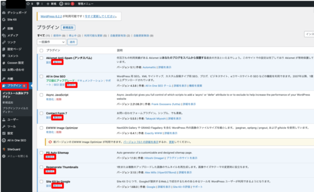Screen dimensions: 314x192
Task: Click the ツール wrench icon in sidebar
Action: pyautogui.click(x=4, y=126)
